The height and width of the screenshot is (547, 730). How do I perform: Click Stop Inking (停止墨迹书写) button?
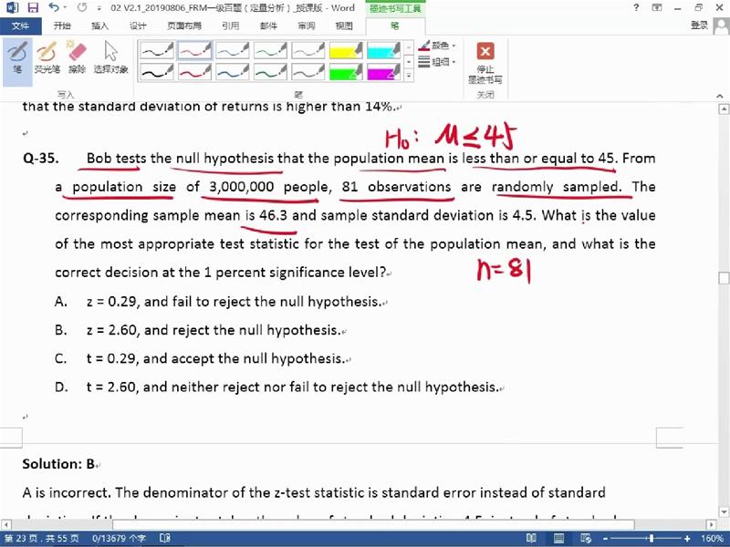pos(485,62)
